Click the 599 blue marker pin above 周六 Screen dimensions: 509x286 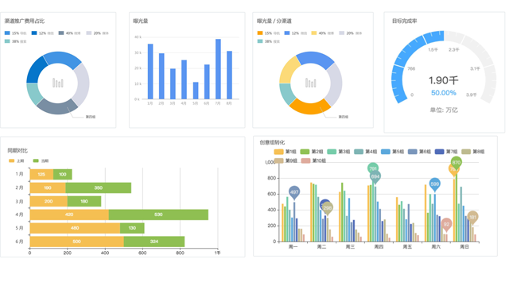coord(435,184)
